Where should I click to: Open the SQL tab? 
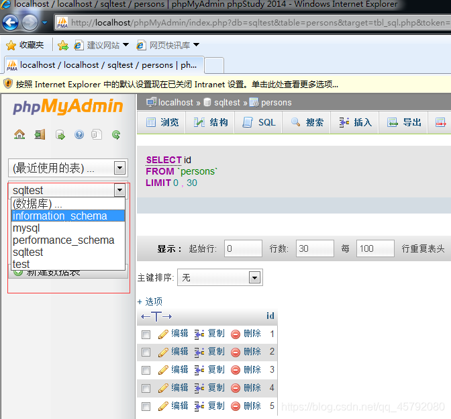[x=258, y=123]
